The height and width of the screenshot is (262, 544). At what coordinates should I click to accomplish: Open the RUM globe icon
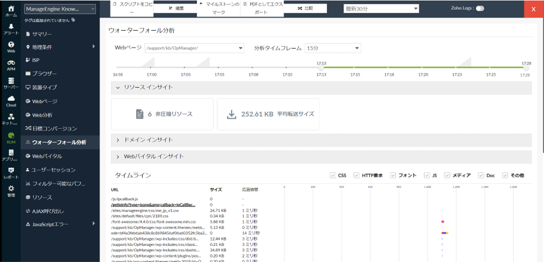(x=11, y=135)
